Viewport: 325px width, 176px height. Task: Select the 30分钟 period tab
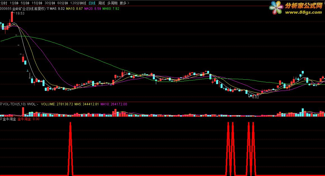pyautogui.click(x=50, y=3)
